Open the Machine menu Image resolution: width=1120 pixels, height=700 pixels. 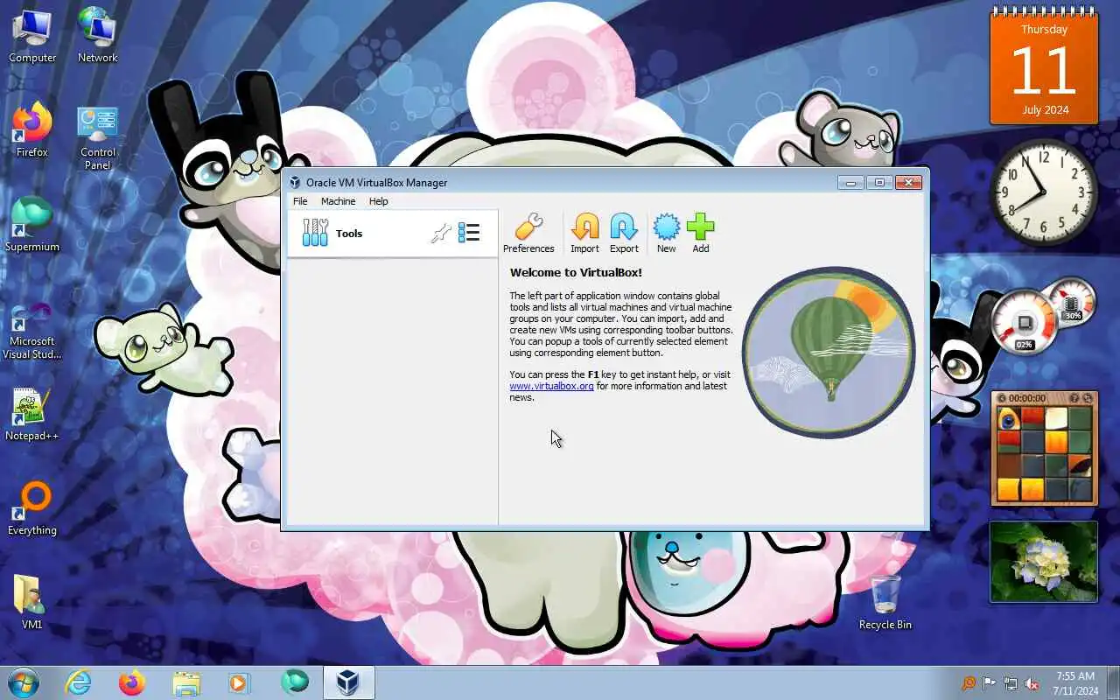tap(338, 201)
